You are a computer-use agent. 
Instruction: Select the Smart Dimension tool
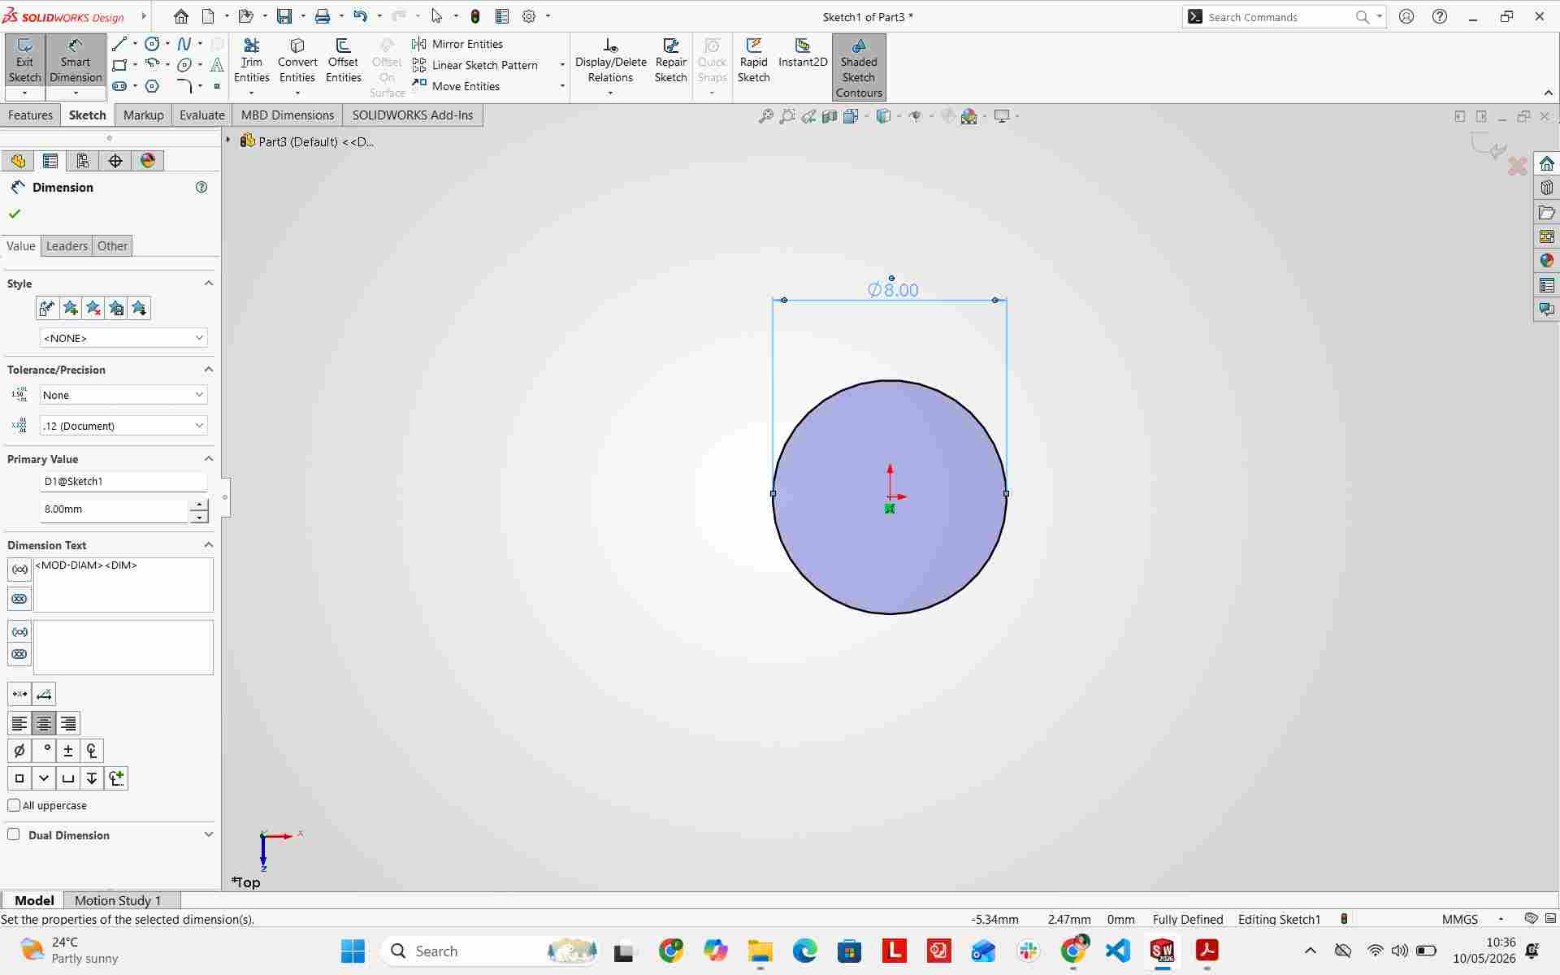pyautogui.click(x=75, y=62)
